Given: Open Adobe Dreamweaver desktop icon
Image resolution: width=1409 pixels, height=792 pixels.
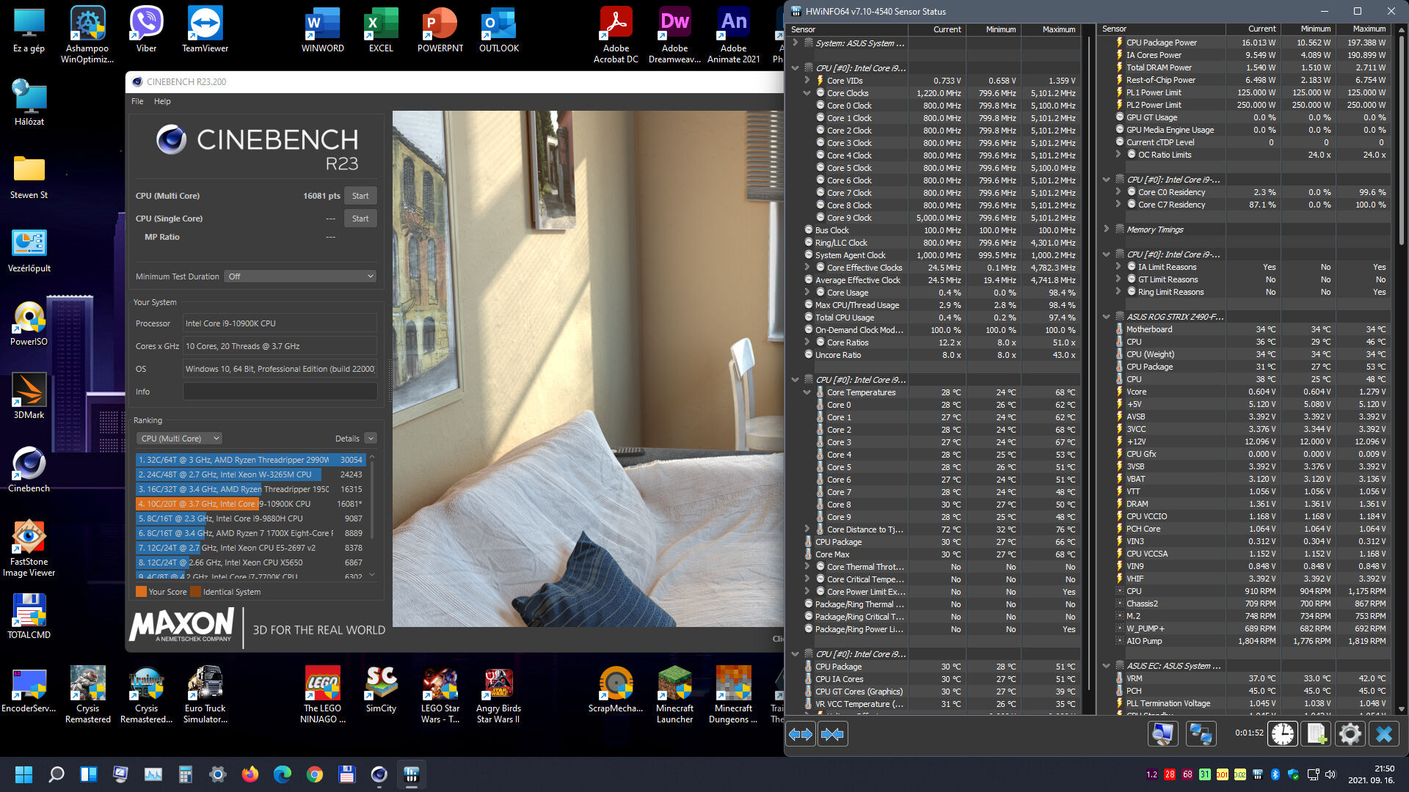Looking at the screenshot, I should (x=674, y=34).
